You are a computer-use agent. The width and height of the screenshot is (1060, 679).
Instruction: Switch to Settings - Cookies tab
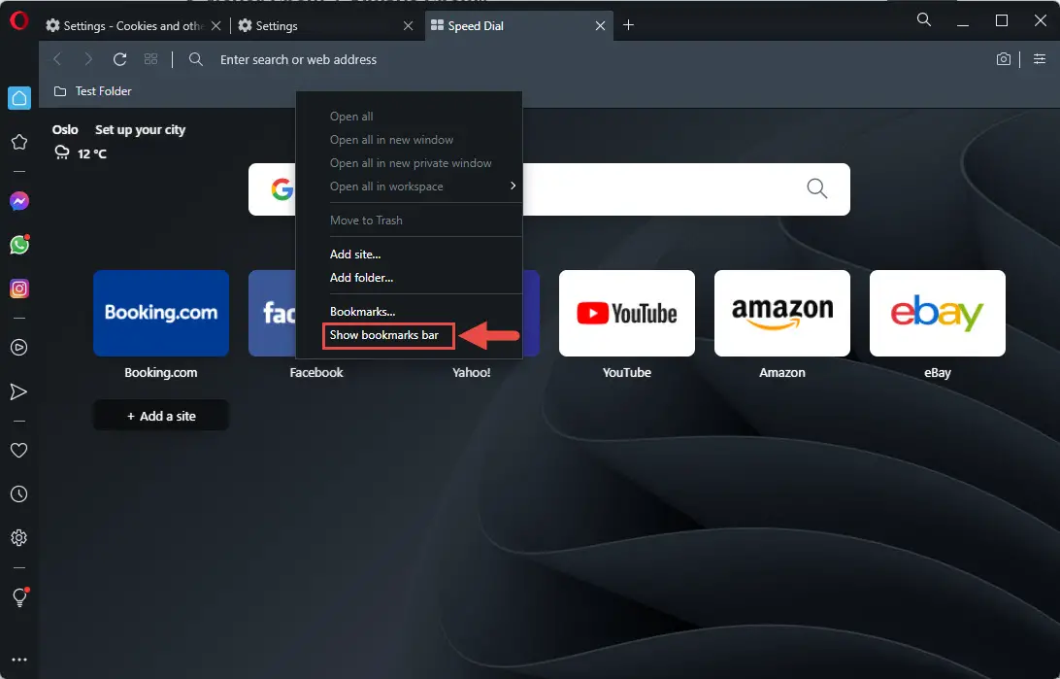(x=132, y=25)
